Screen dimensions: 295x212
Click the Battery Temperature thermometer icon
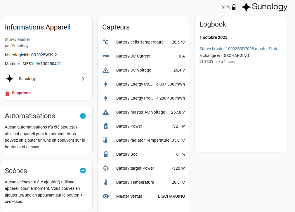pyautogui.click(x=106, y=182)
